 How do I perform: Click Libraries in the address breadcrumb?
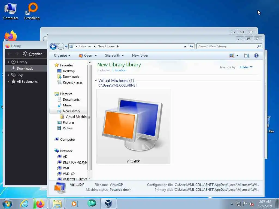tap(85, 46)
